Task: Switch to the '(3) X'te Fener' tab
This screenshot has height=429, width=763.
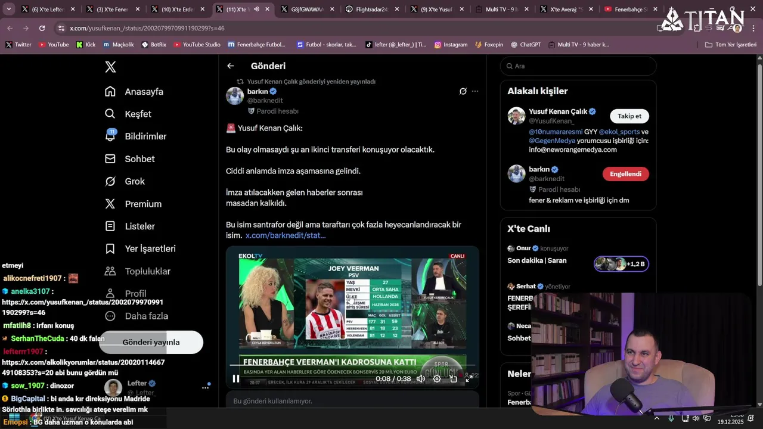Action: tap(112, 10)
